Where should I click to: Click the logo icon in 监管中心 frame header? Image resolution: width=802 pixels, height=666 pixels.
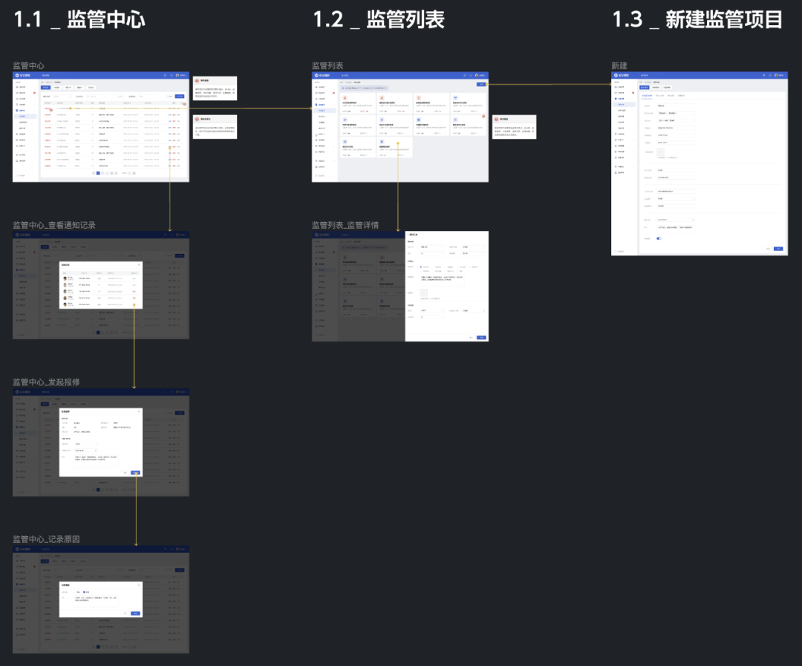coord(16,75)
